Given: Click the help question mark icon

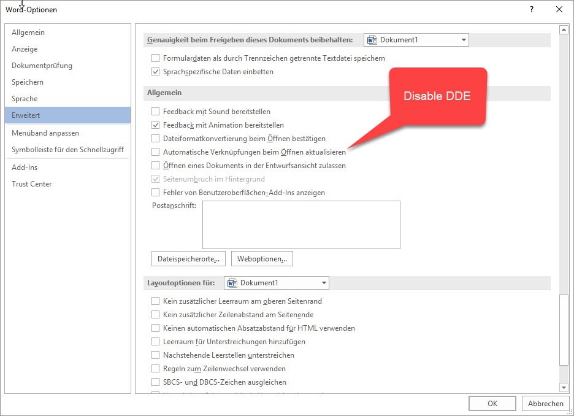Looking at the screenshot, I should pos(531,9).
